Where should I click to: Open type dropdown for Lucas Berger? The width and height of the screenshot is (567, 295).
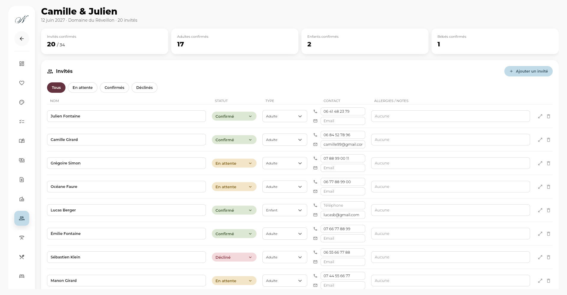pos(285,210)
